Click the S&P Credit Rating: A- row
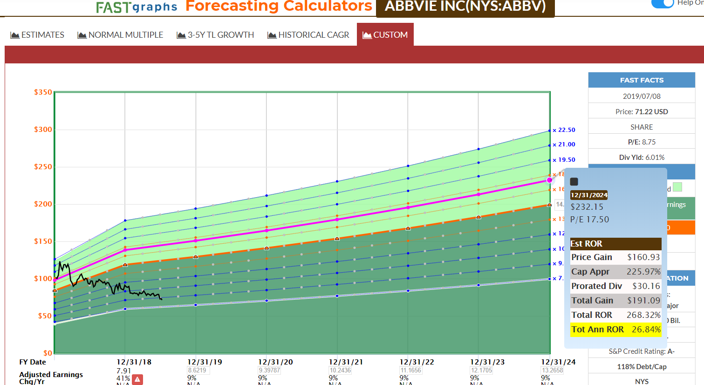This screenshot has width=704, height=385. tap(642, 351)
